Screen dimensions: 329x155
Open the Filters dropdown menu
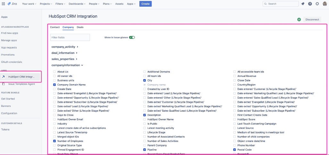61,4
